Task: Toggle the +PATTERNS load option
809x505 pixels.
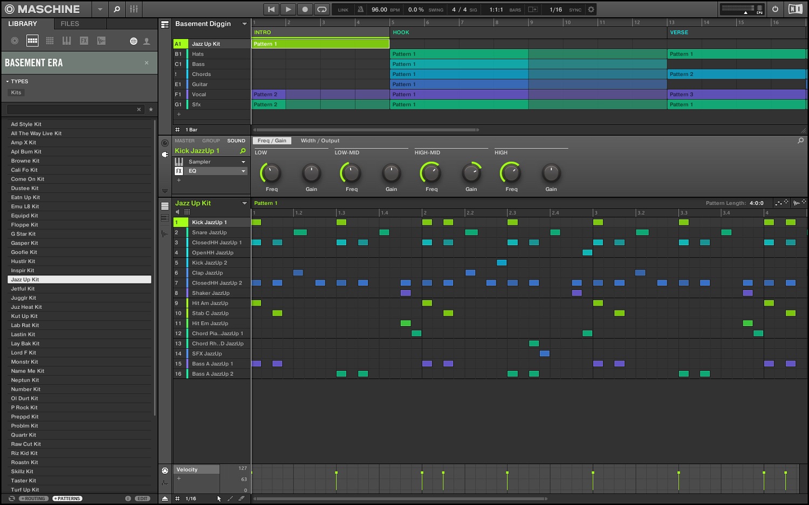Action: point(67,499)
